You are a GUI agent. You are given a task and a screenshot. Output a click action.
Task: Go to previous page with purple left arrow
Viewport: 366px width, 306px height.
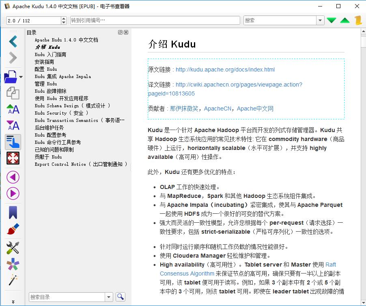pyautogui.click(x=13, y=177)
